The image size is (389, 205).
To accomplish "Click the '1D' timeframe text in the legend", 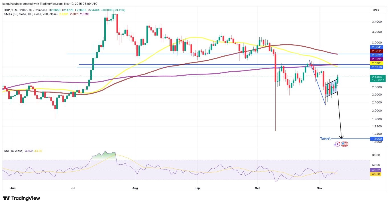I will coord(30,10).
